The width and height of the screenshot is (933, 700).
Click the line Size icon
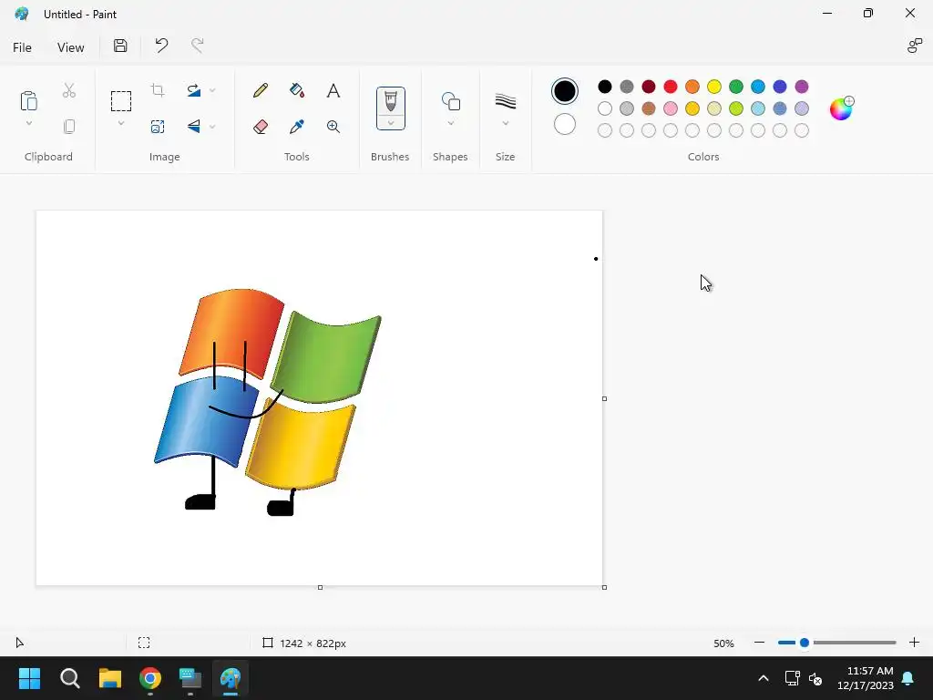(505, 101)
